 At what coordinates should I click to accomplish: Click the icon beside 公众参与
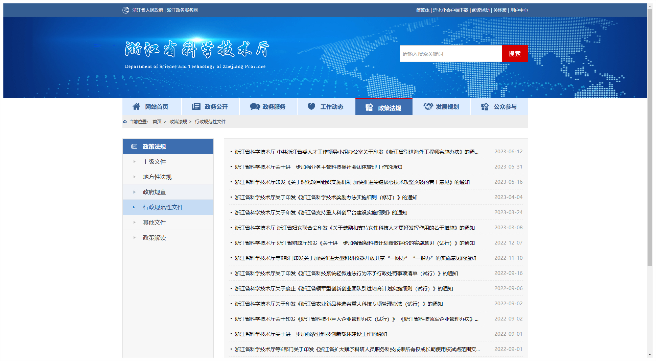(x=485, y=107)
